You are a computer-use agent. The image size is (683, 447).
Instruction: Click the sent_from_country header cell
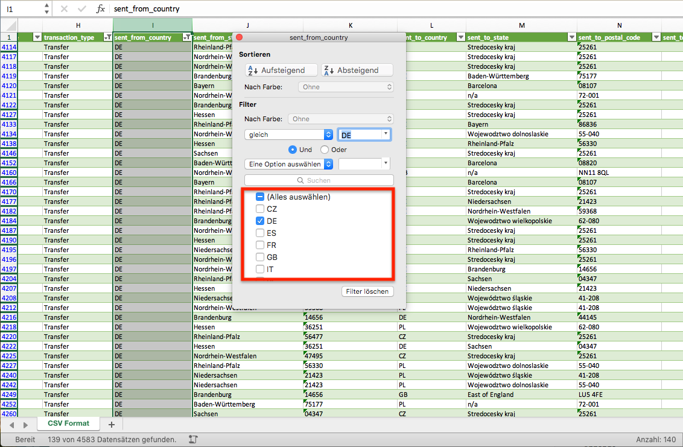click(153, 37)
